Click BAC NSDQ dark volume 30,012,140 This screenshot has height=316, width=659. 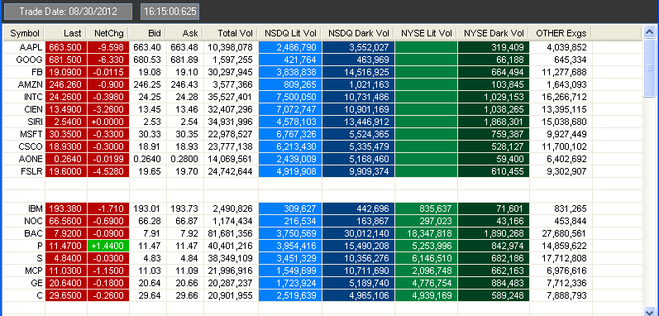tap(359, 233)
